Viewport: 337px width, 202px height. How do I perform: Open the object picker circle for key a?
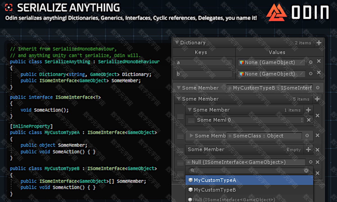(x=311, y=62)
